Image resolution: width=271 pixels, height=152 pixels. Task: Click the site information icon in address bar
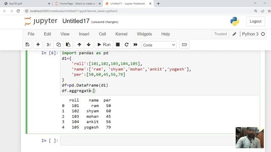click(26, 11)
